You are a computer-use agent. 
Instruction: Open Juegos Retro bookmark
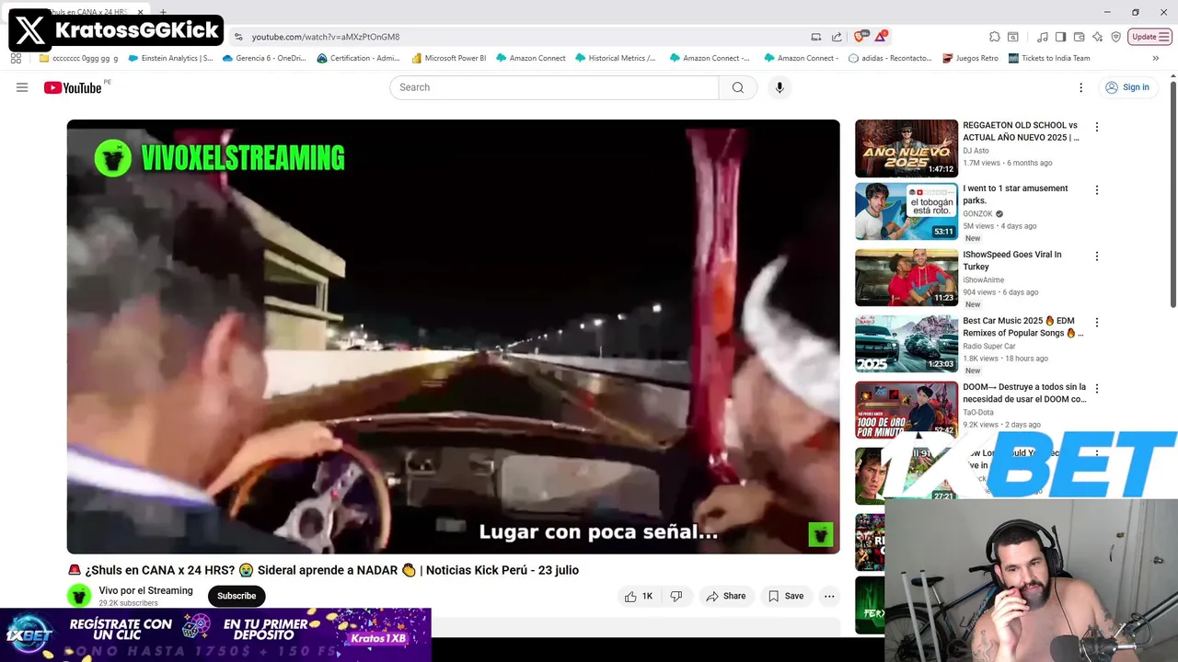(x=970, y=58)
